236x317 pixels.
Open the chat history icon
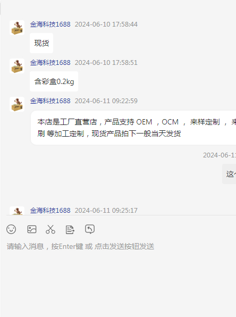(90, 229)
